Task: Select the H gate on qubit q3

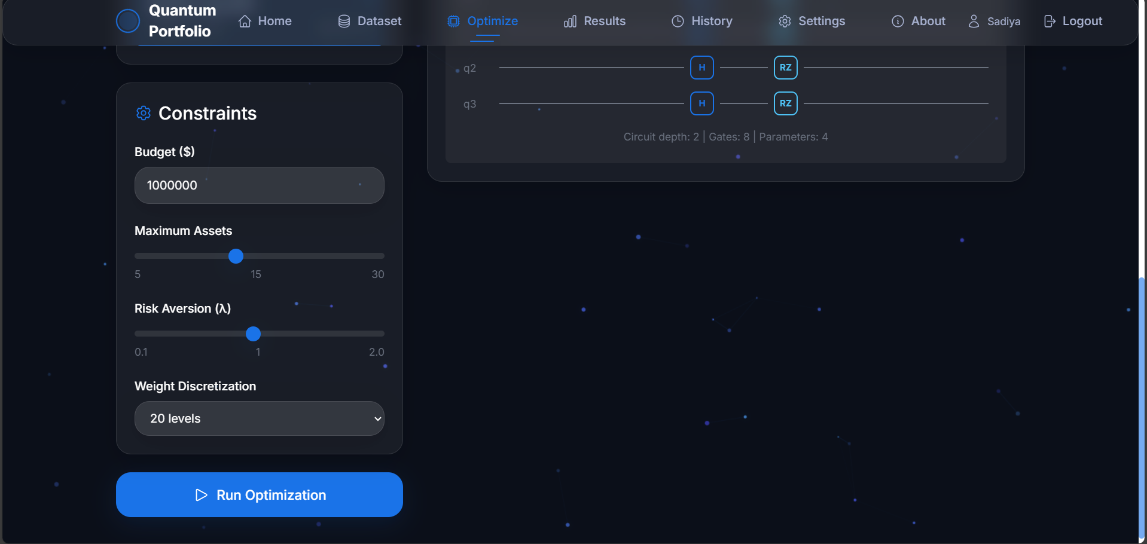Action: (x=702, y=103)
